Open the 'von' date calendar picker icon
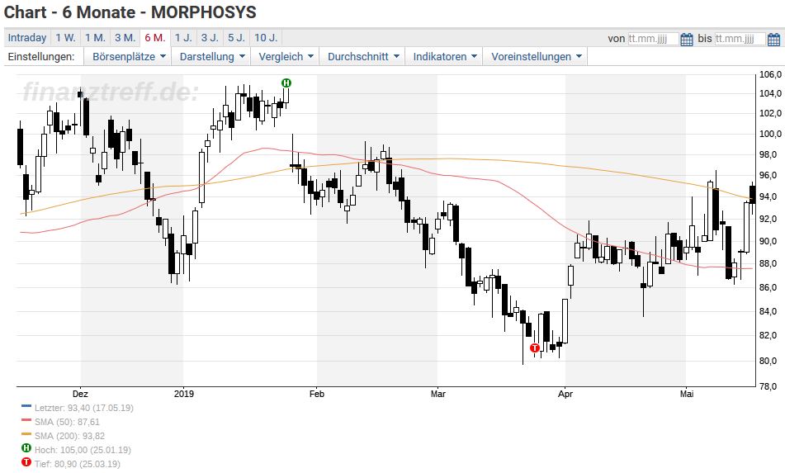The height and width of the screenshot is (473, 785). 687,39
